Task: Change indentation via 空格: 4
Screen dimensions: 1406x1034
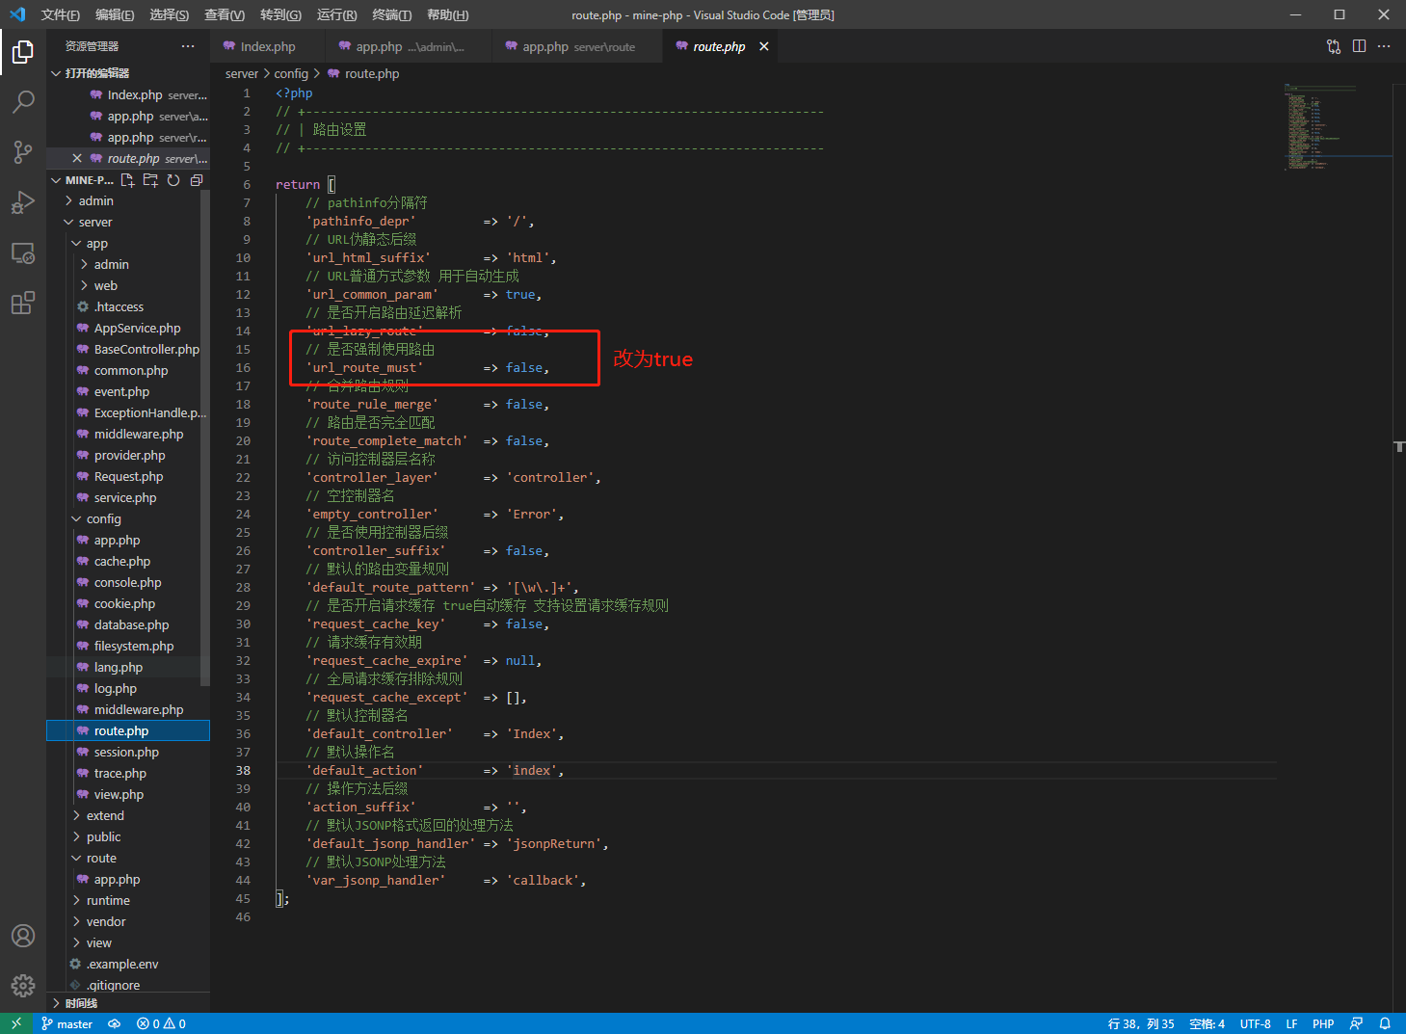Action: point(1207,1023)
